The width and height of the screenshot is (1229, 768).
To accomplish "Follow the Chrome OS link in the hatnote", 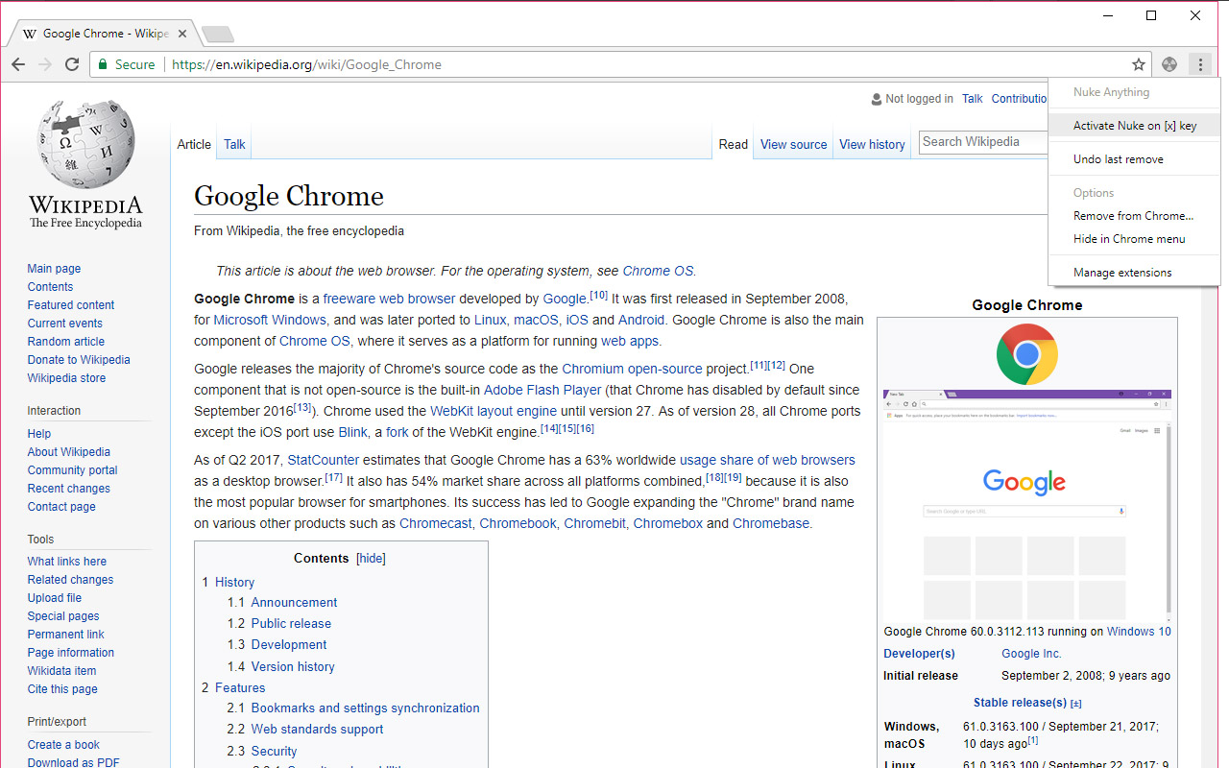I will [658, 271].
